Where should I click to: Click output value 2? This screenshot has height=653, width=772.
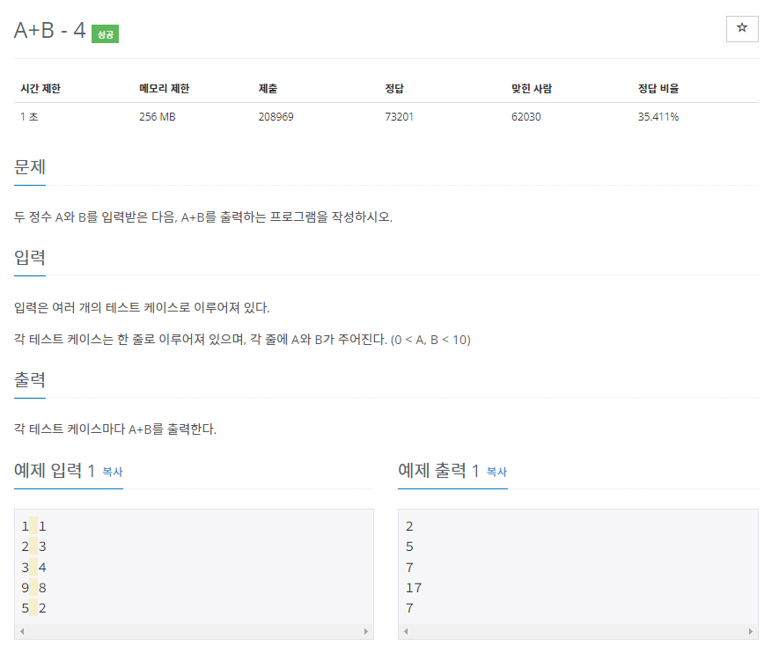pyautogui.click(x=409, y=526)
